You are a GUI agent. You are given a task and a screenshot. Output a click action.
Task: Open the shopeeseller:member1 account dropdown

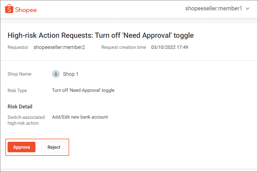click(217, 9)
